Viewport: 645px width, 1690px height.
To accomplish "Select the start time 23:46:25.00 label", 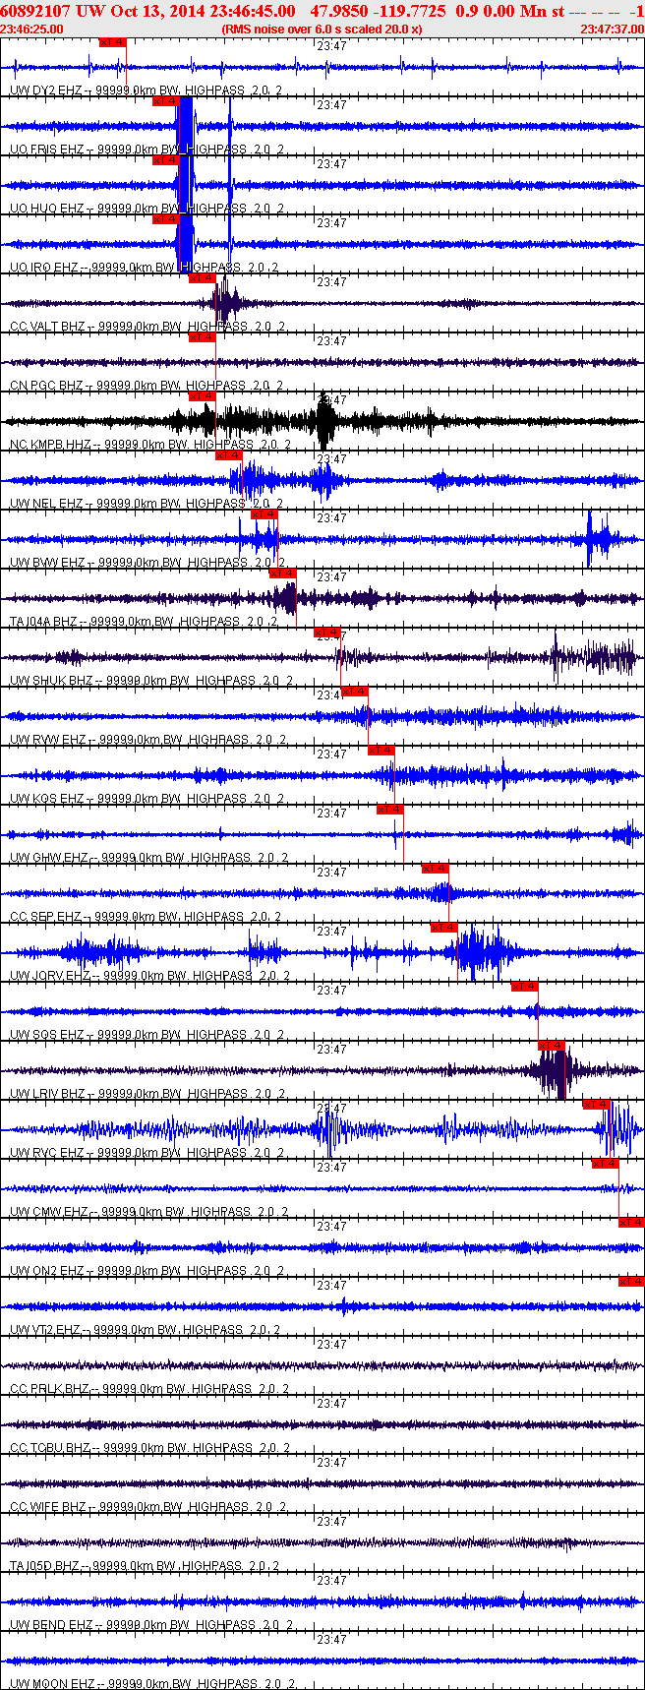I will [x=32, y=29].
